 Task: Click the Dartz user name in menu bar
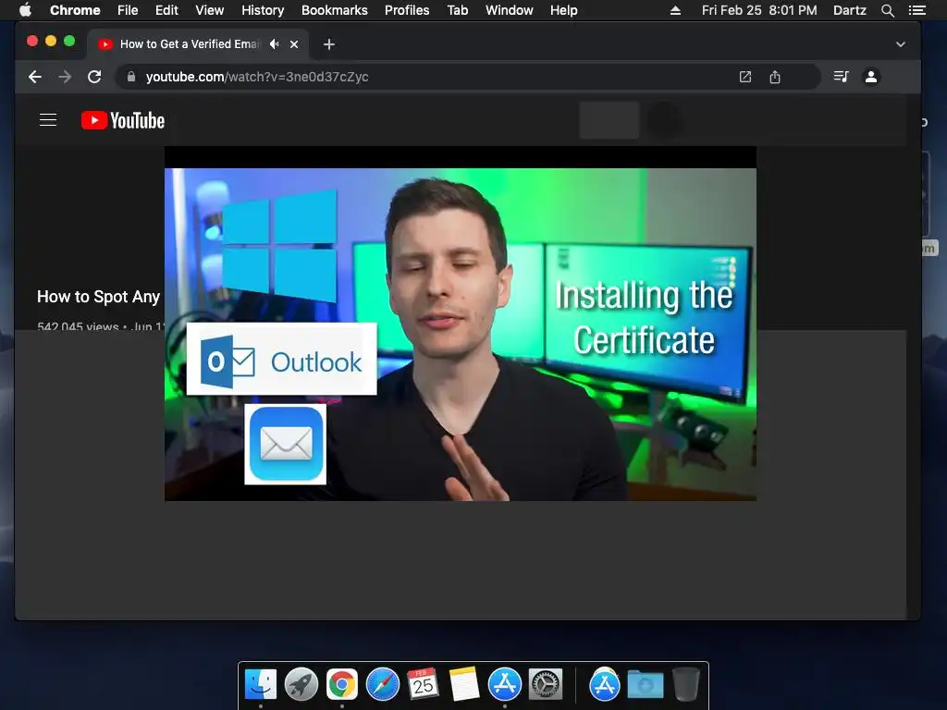point(849,10)
